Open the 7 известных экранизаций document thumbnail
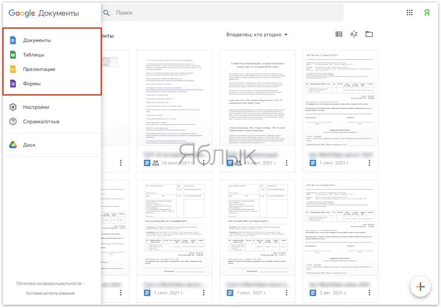 pos(257,98)
